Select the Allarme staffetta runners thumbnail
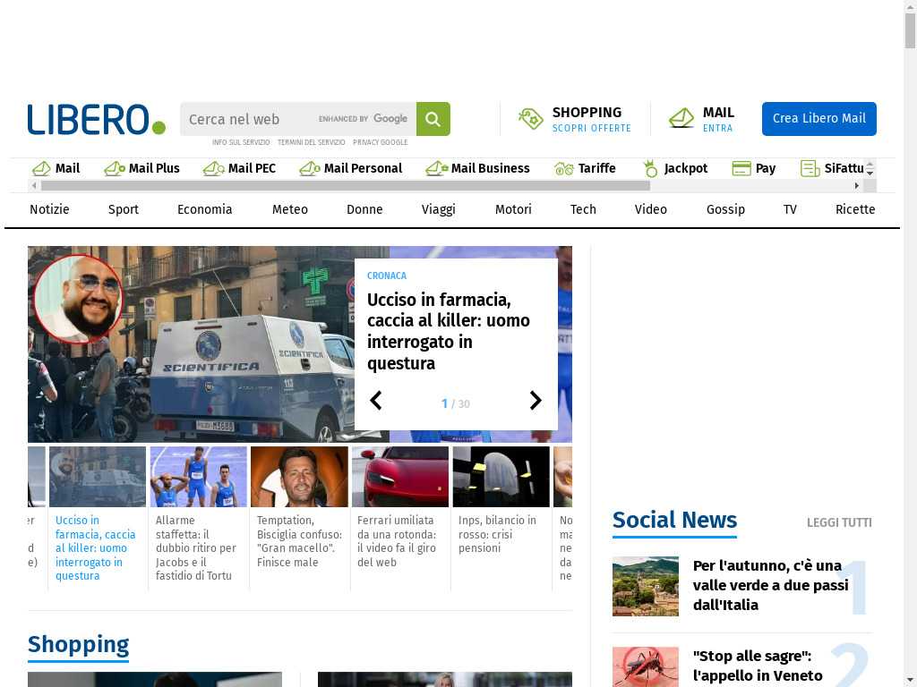 click(198, 477)
